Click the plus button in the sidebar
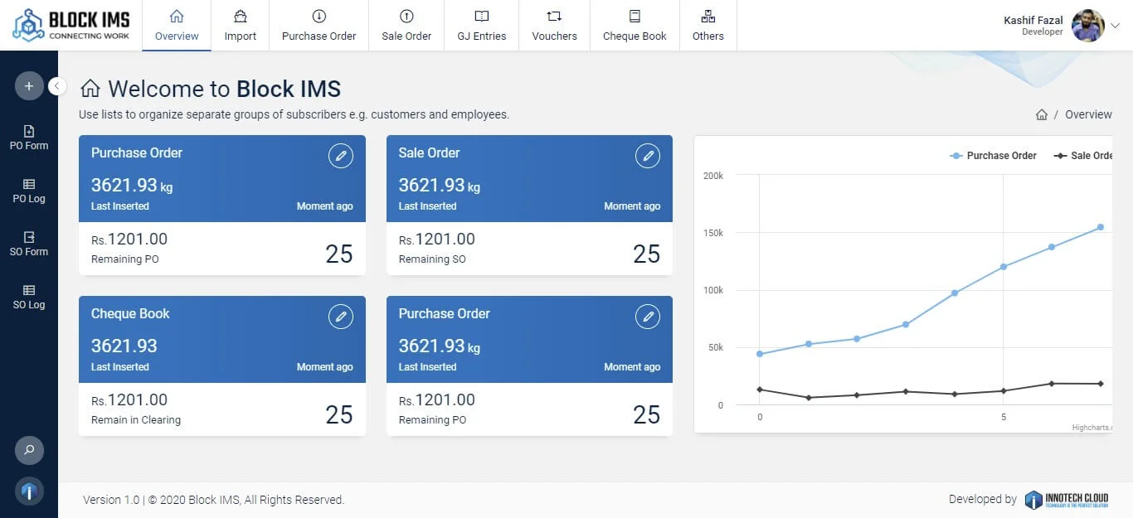 [29, 86]
